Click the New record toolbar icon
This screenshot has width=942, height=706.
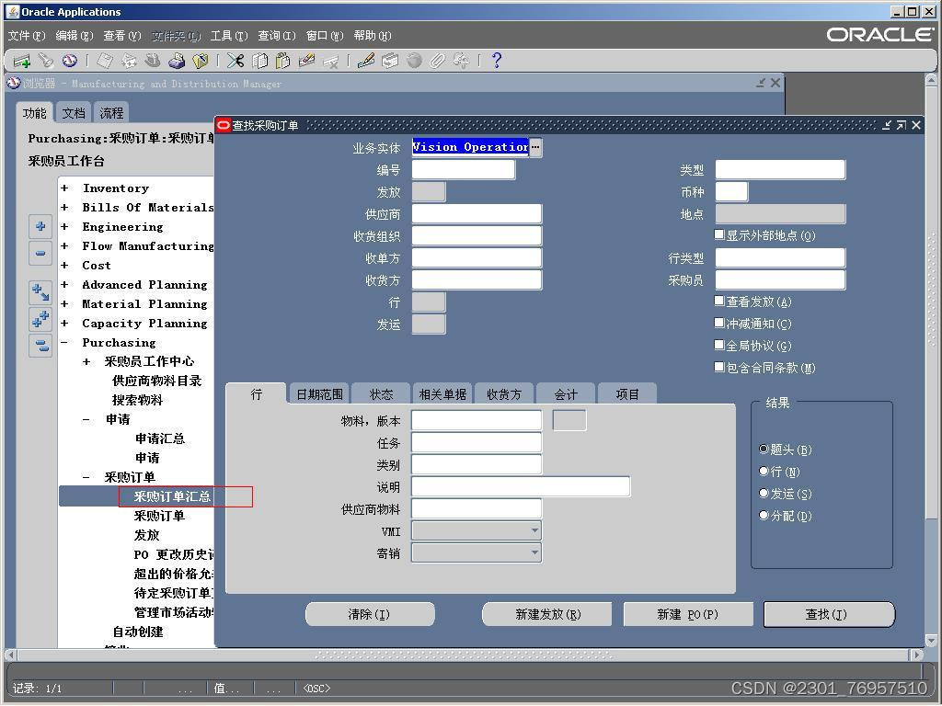(22, 61)
